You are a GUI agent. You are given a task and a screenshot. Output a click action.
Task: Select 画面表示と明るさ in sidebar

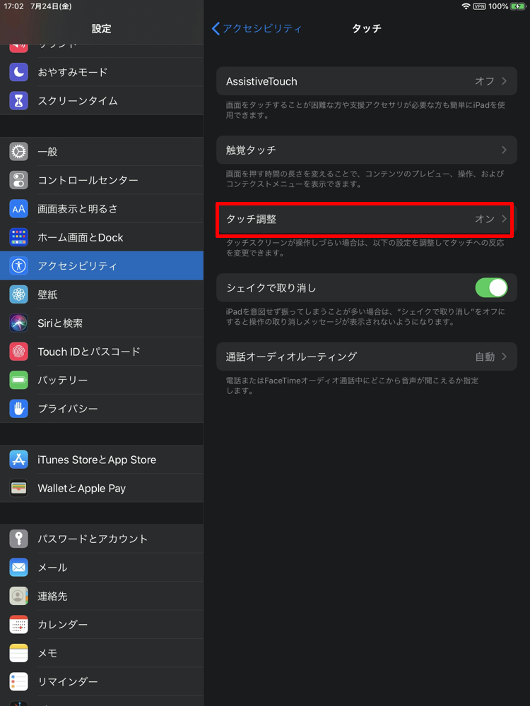tap(101, 209)
